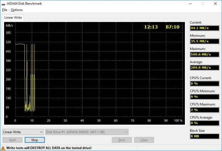Image resolution: width=222 pixels, height=151 pixels.
Task: Click the remaining time 87:10 on graph
Action: 172,27
